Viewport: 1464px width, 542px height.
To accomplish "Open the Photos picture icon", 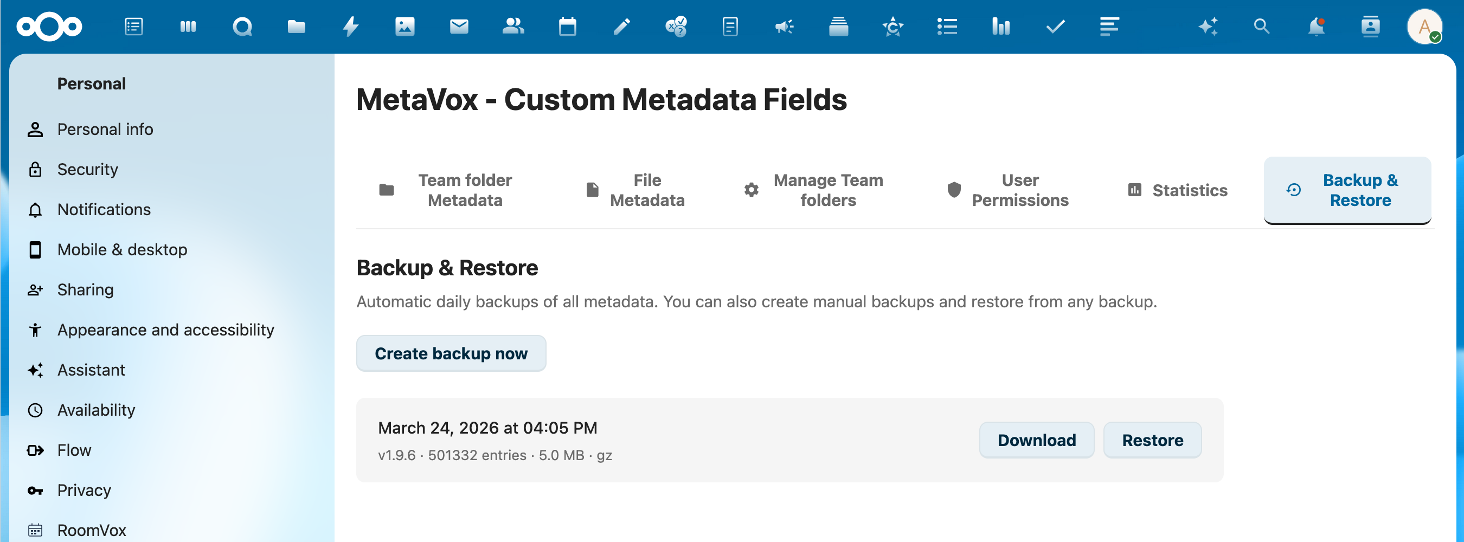I will [404, 27].
